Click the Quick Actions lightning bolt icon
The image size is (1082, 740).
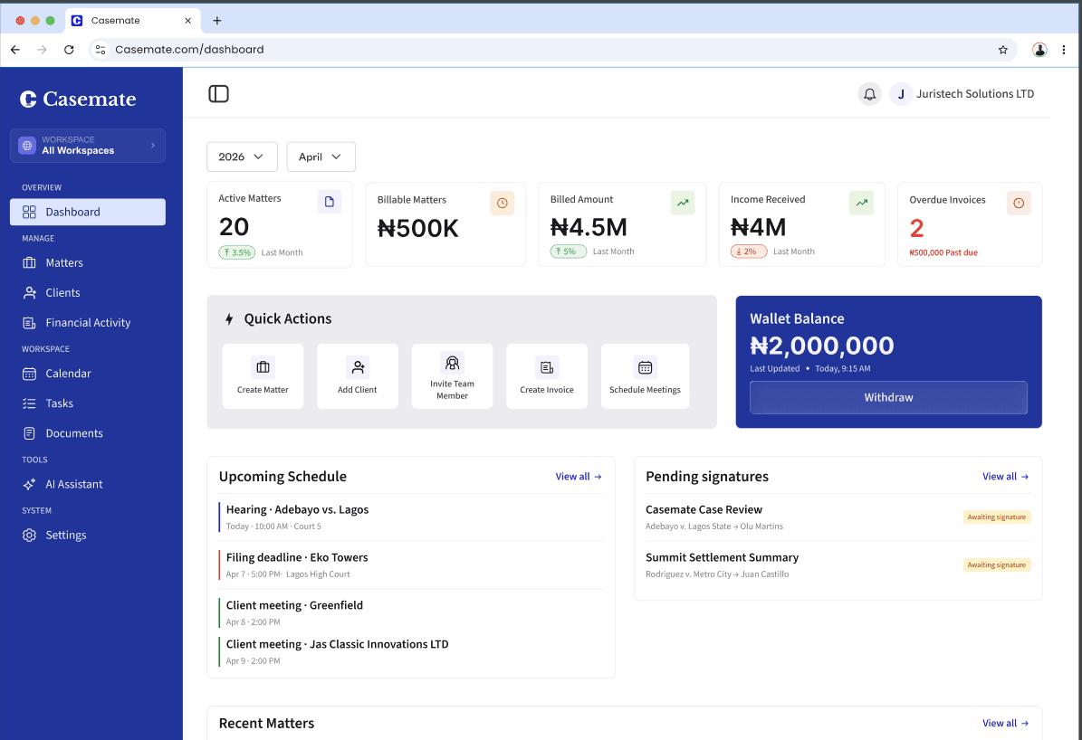[229, 318]
